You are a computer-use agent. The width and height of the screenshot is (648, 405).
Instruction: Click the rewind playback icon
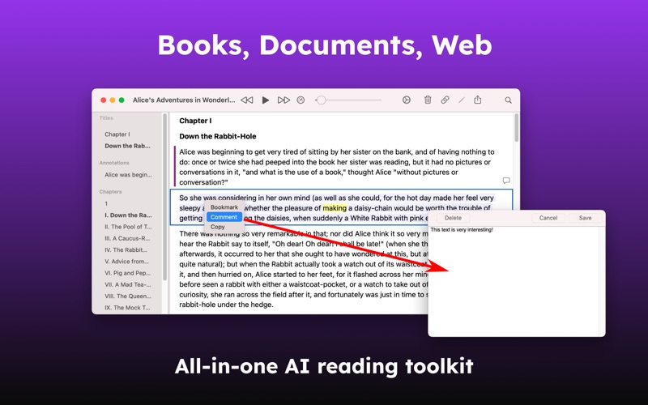[247, 100]
